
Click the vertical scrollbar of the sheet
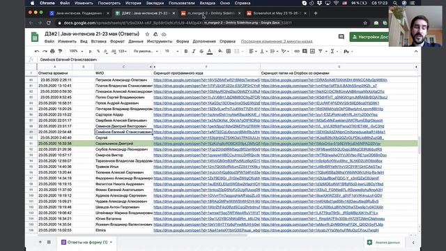coord(419,145)
